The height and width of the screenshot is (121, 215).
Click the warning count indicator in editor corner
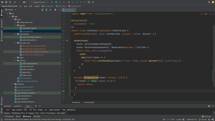pyautogui.click(x=206, y=14)
